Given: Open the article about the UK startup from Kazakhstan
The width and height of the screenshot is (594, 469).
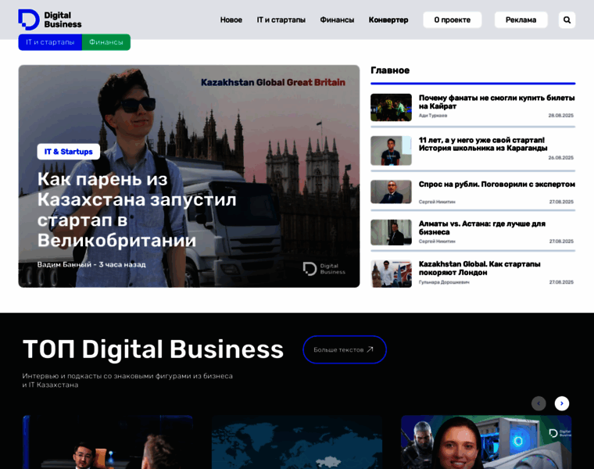Looking at the screenshot, I should 136,209.
